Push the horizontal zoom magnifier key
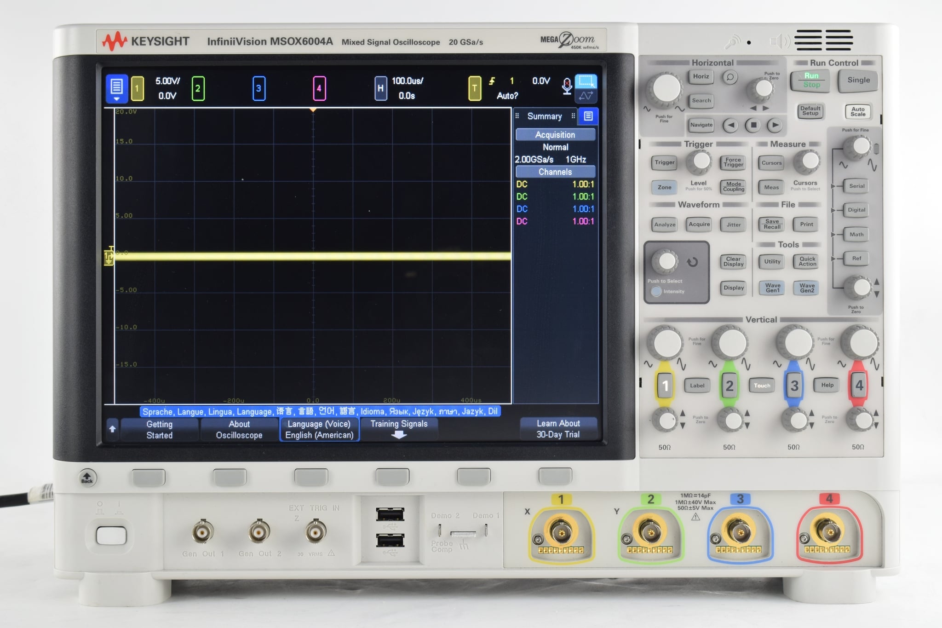 [729, 77]
